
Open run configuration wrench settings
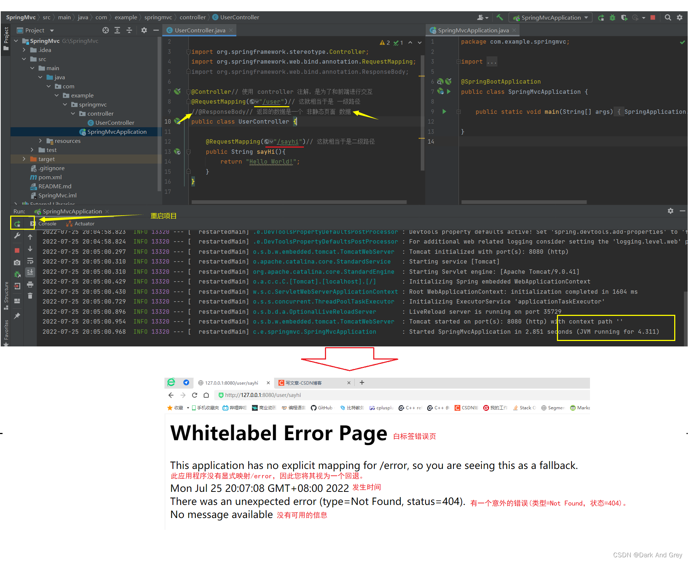(x=17, y=236)
